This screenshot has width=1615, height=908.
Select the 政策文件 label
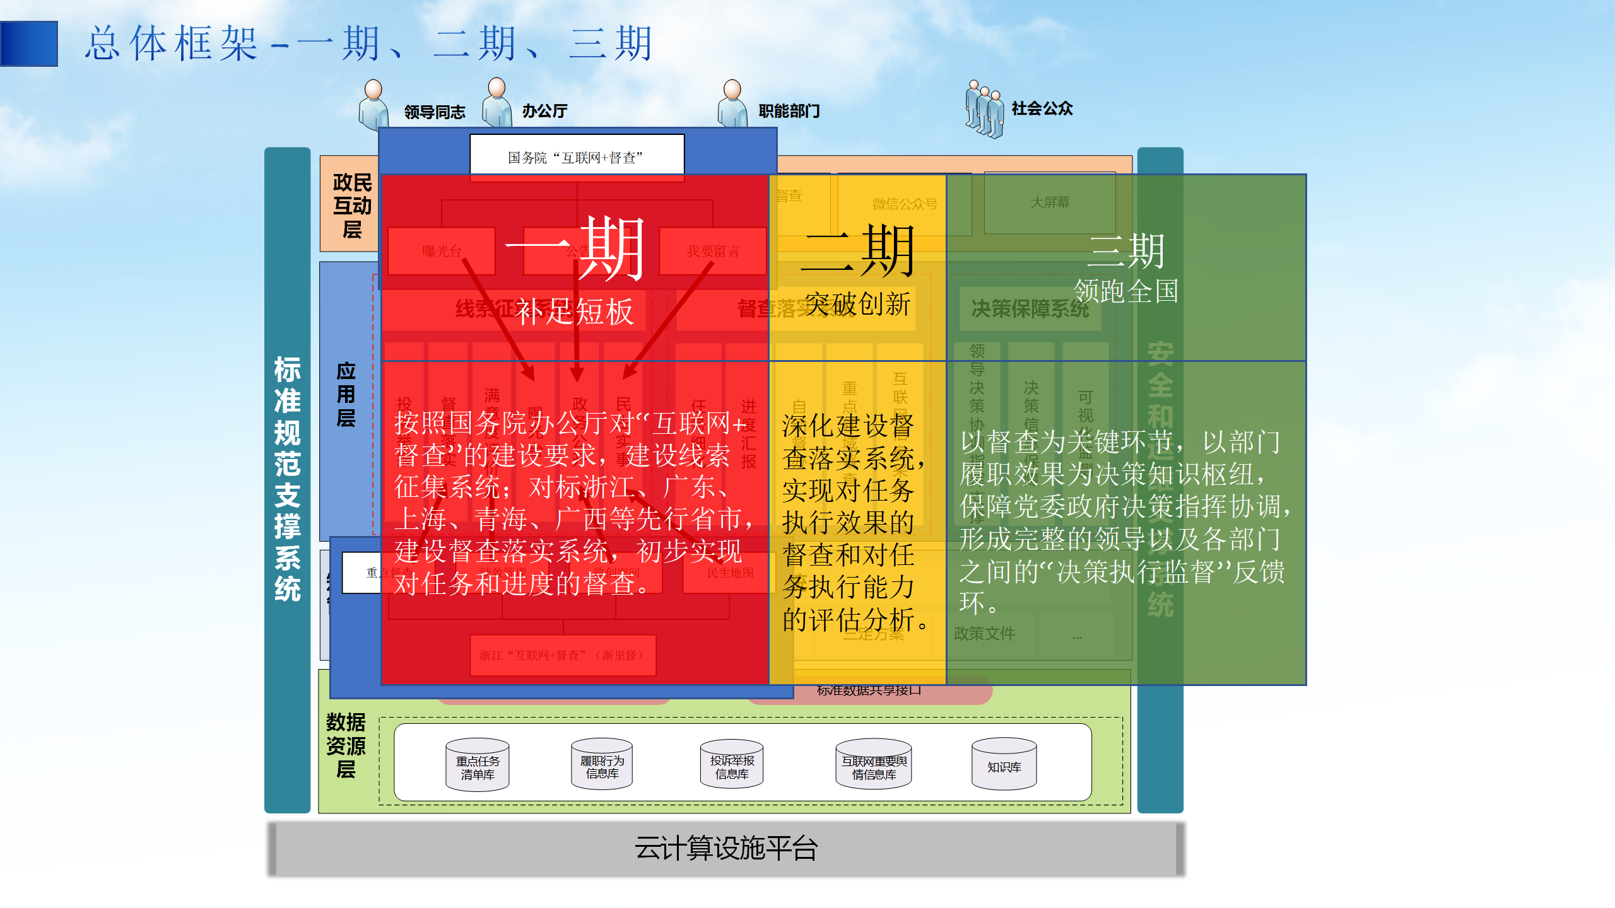(984, 633)
